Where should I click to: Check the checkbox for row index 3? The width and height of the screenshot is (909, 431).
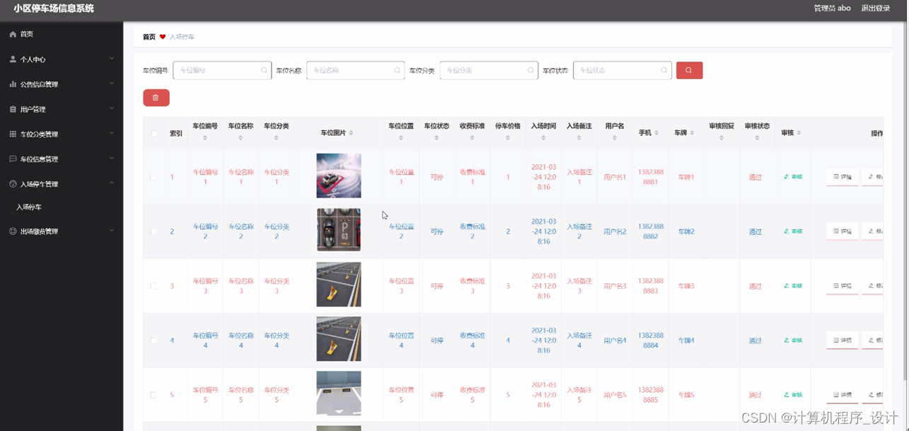tap(154, 286)
